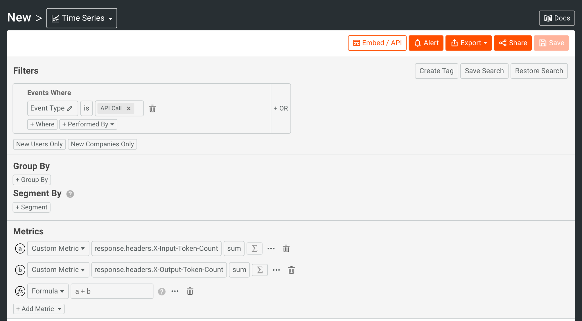Delete the X-Output-Token-Count metric

pyautogui.click(x=291, y=270)
